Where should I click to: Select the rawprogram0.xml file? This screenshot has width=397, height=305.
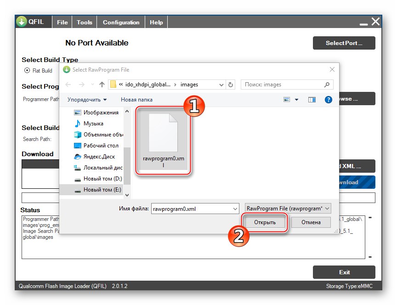tap(163, 141)
